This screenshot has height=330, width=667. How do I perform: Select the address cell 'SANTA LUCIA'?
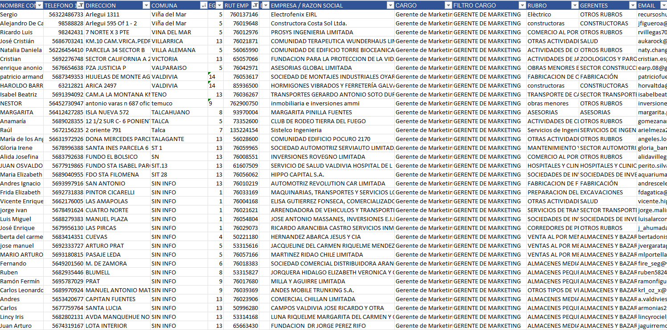tap(118, 308)
